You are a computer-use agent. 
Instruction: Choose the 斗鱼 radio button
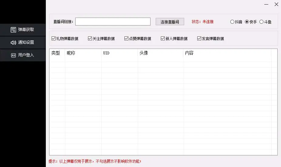coord(262,22)
